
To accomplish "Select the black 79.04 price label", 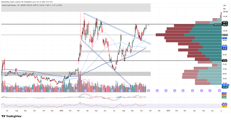I will pyautogui.click(x=225, y=61).
